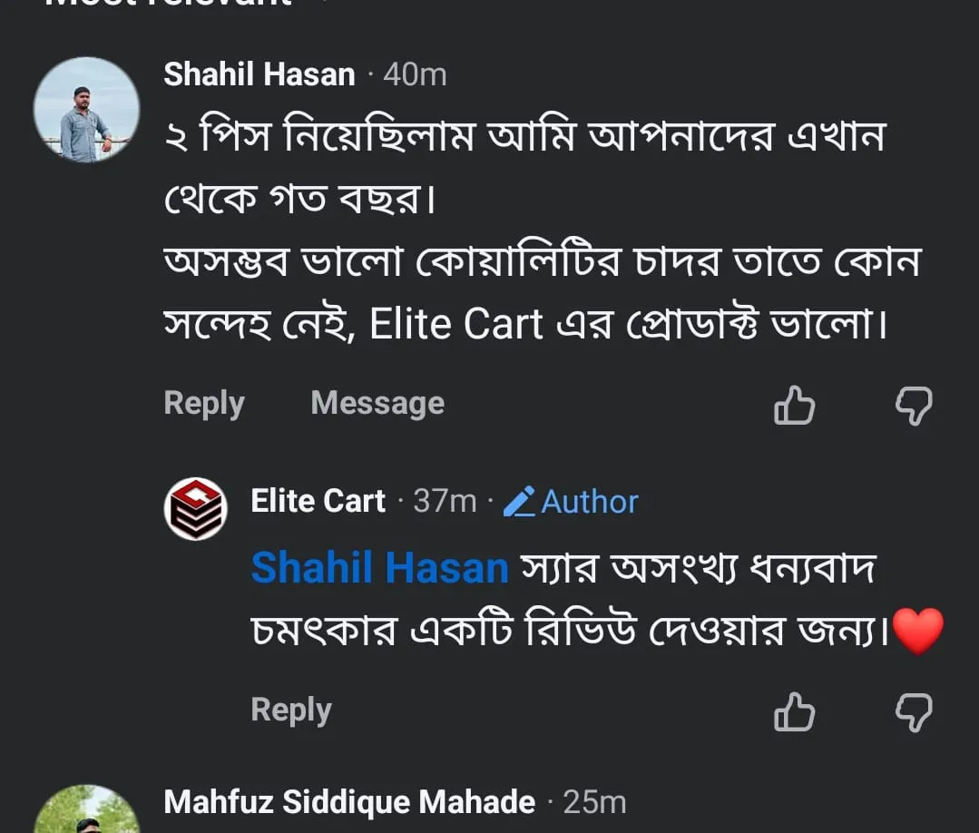Like Elite Cart's reply with thumbs up
This screenshot has width=979, height=833.
[794, 711]
